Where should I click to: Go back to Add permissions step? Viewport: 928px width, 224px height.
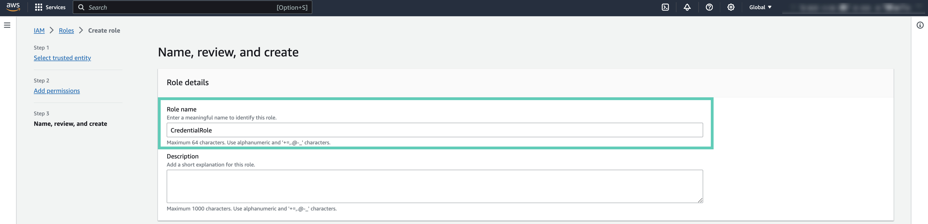[57, 91]
